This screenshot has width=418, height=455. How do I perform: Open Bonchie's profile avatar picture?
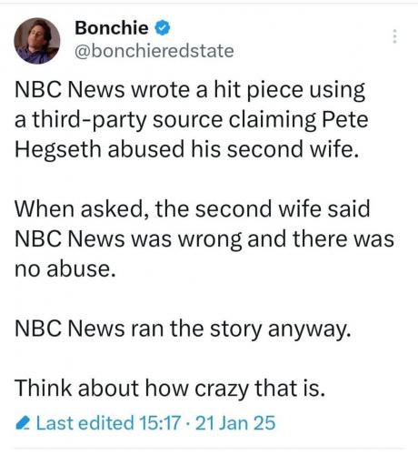tap(37, 41)
